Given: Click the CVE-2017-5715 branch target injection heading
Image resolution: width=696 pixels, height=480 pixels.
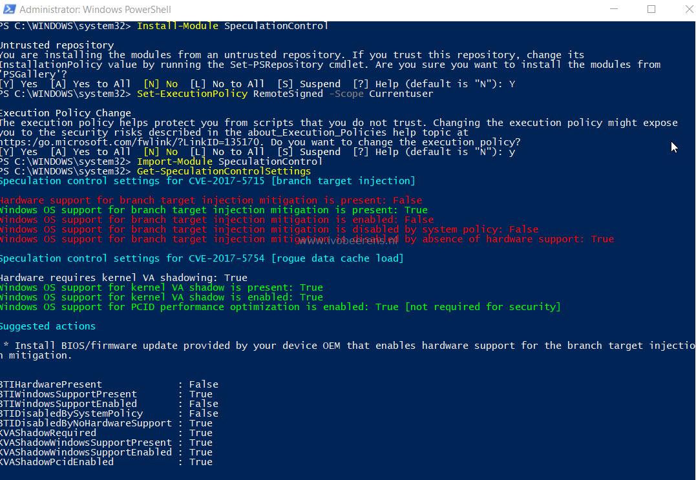Looking at the screenshot, I should 207,181.
